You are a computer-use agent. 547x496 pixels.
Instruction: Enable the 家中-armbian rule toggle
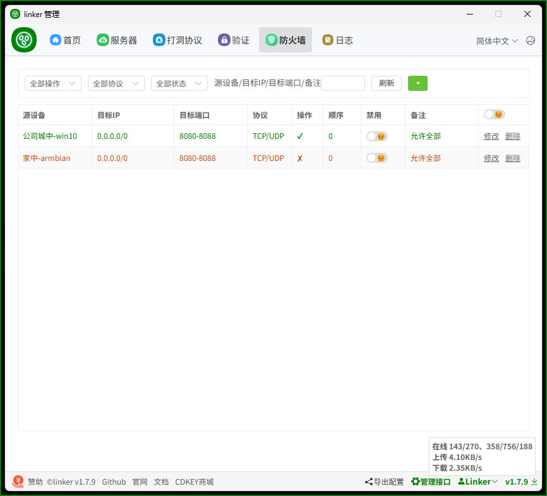click(x=376, y=158)
